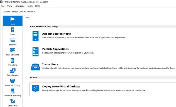Screen dimensions: 176x107
Task: Select the Connection antenna icon
Action: (x=13, y=101)
